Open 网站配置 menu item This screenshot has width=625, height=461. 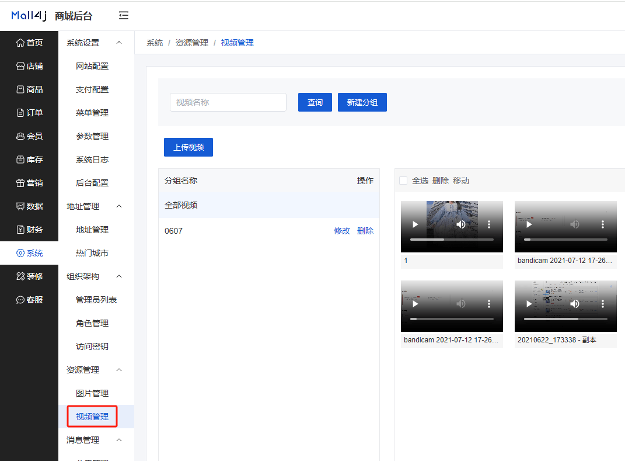pyautogui.click(x=92, y=66)
